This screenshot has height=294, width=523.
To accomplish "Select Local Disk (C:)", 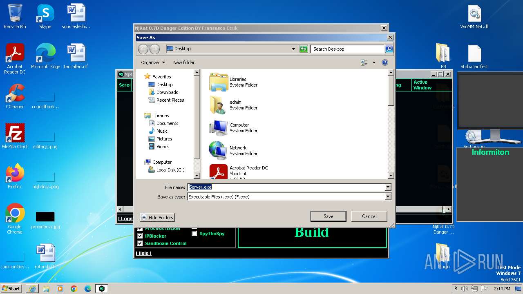I will pyautogui.click(x=170, y=170).
